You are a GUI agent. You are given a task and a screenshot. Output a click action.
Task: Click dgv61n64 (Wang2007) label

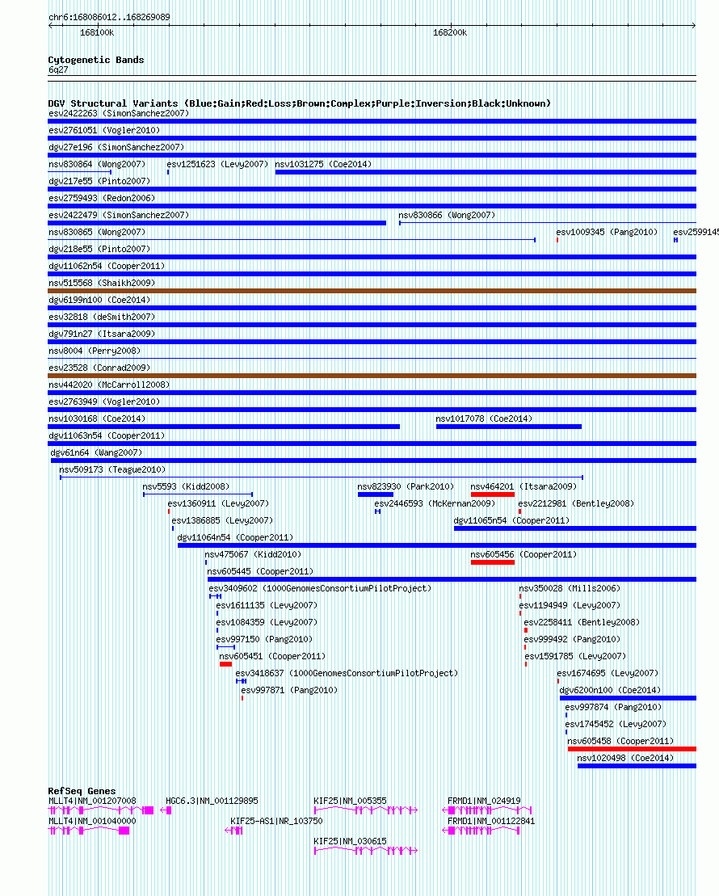(x=96, y=452)
